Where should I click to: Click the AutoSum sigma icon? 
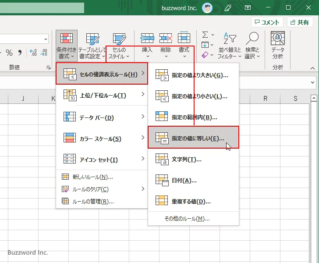point(205,35)
